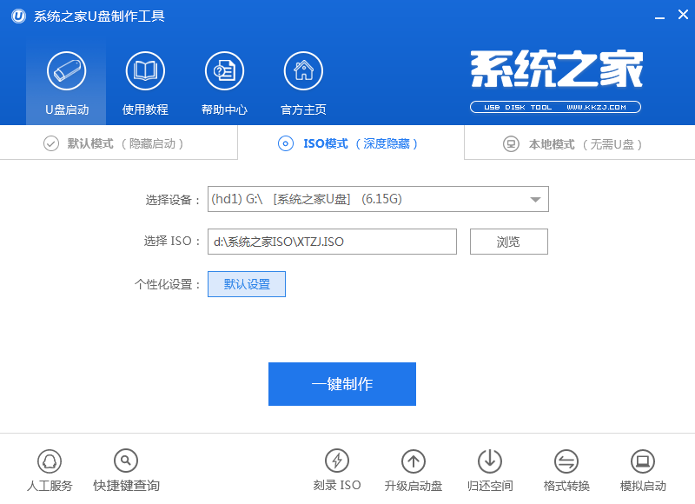The height and width of the screenshot is (504, 695).
Task: Open the 格式转换 format conversion tool
Action: click(x=566, y=469)
